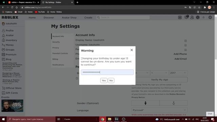
Task: Close the Warning dialog with the X
Action: point(132,50)
